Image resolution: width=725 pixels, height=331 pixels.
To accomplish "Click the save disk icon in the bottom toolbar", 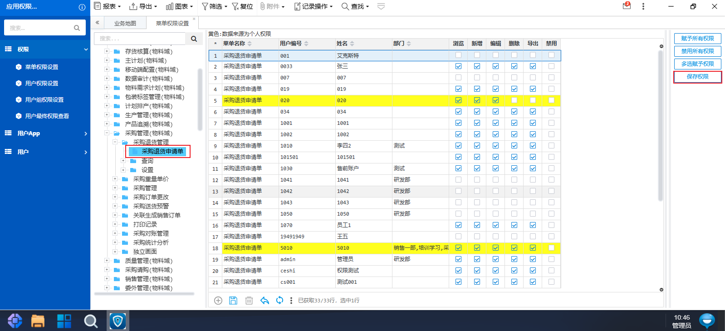I will pyautogui.click(x=233, y=301).
